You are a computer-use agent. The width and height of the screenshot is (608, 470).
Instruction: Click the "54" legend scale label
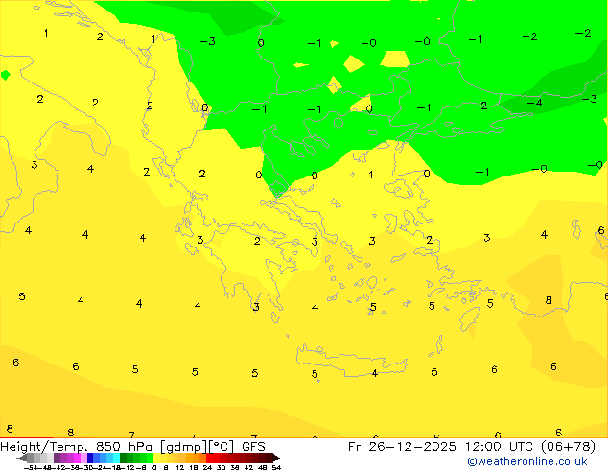pyautogui.click(x=276, y=467)
